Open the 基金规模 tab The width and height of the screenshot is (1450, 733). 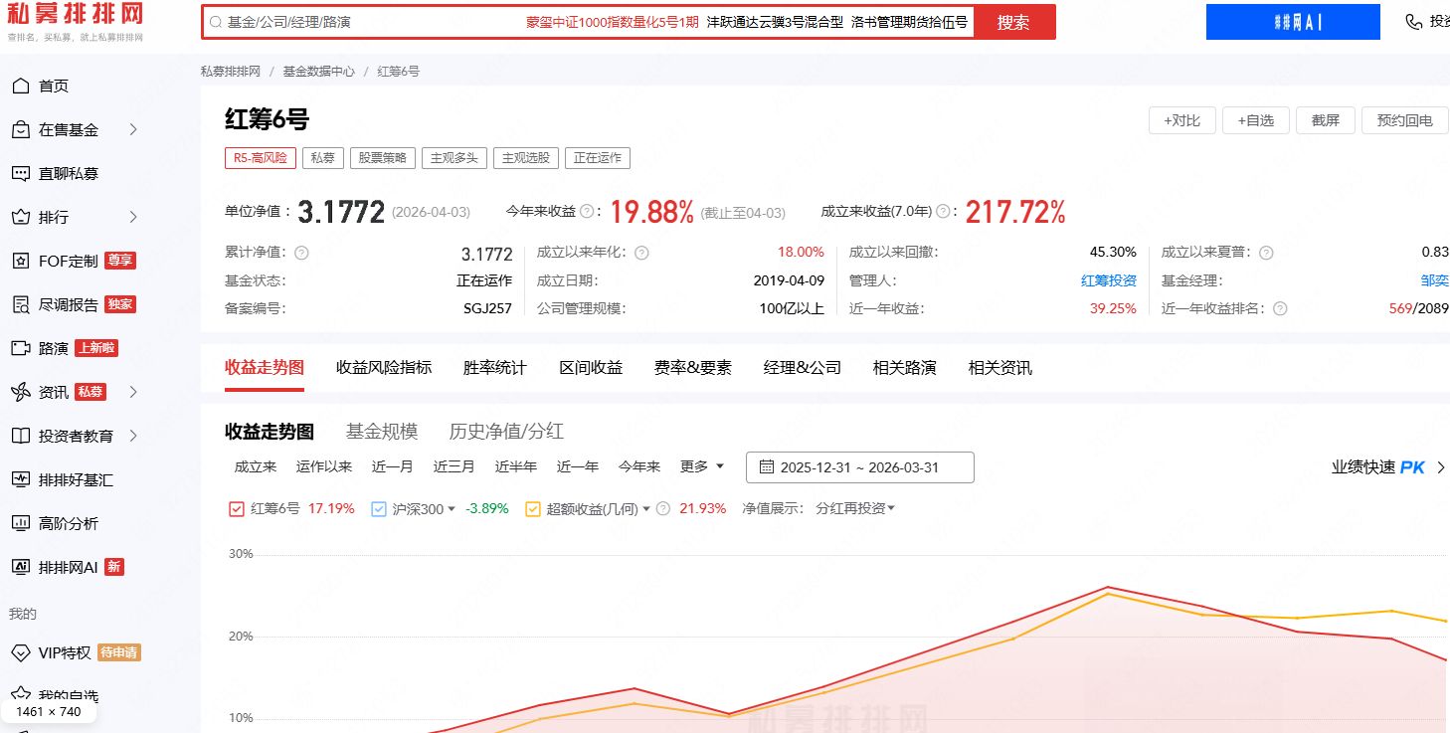pyautogui.click(x=382, y=431)
